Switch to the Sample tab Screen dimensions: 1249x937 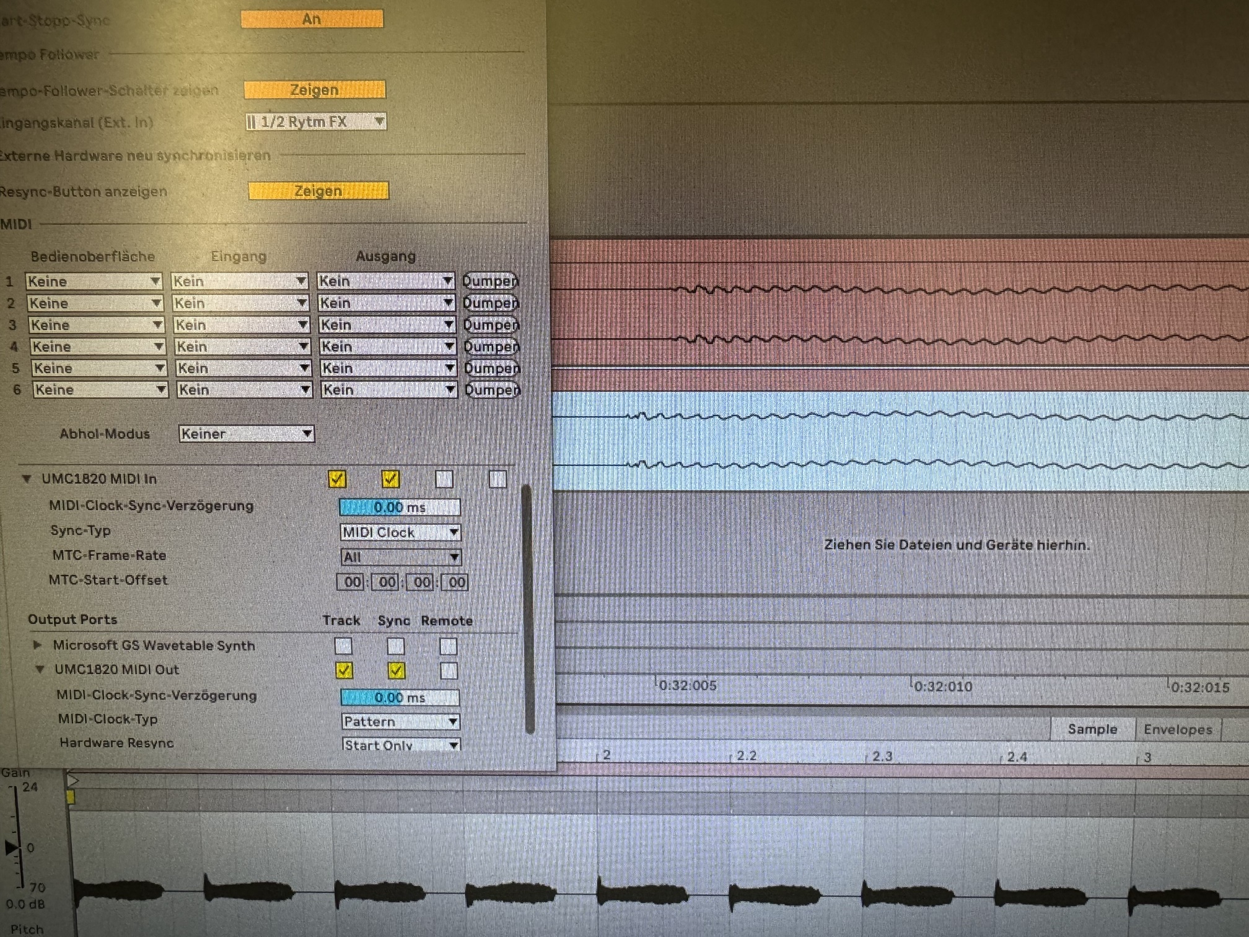[x=1092, y=729]
